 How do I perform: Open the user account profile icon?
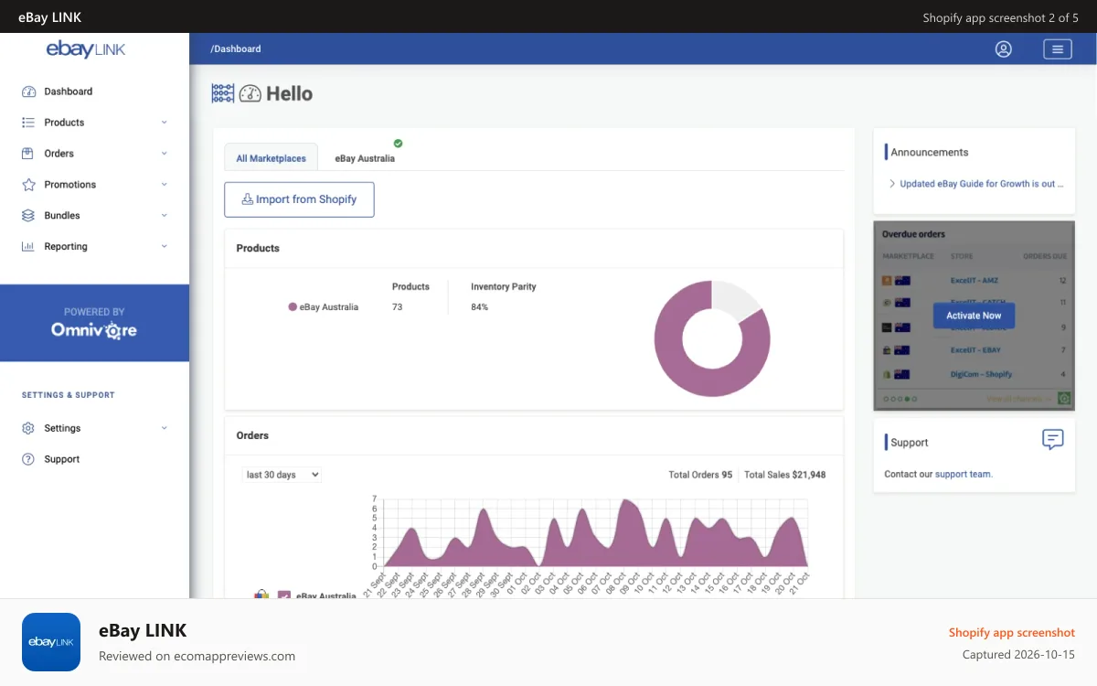click(x=1004, y=49)
